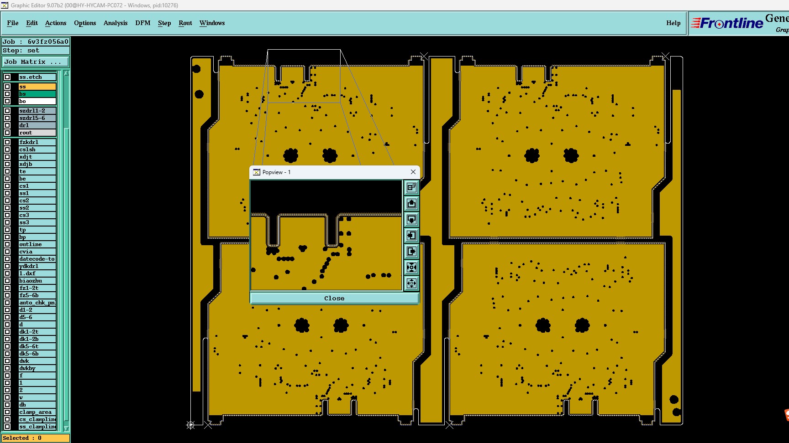
Task: Click the pan left icon in Popview
Action: click(x=411, y=235)
